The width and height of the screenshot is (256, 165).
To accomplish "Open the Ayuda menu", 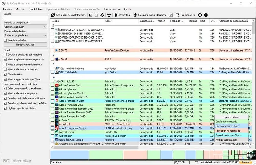I will pyautogui.click(x=127, y=9).
